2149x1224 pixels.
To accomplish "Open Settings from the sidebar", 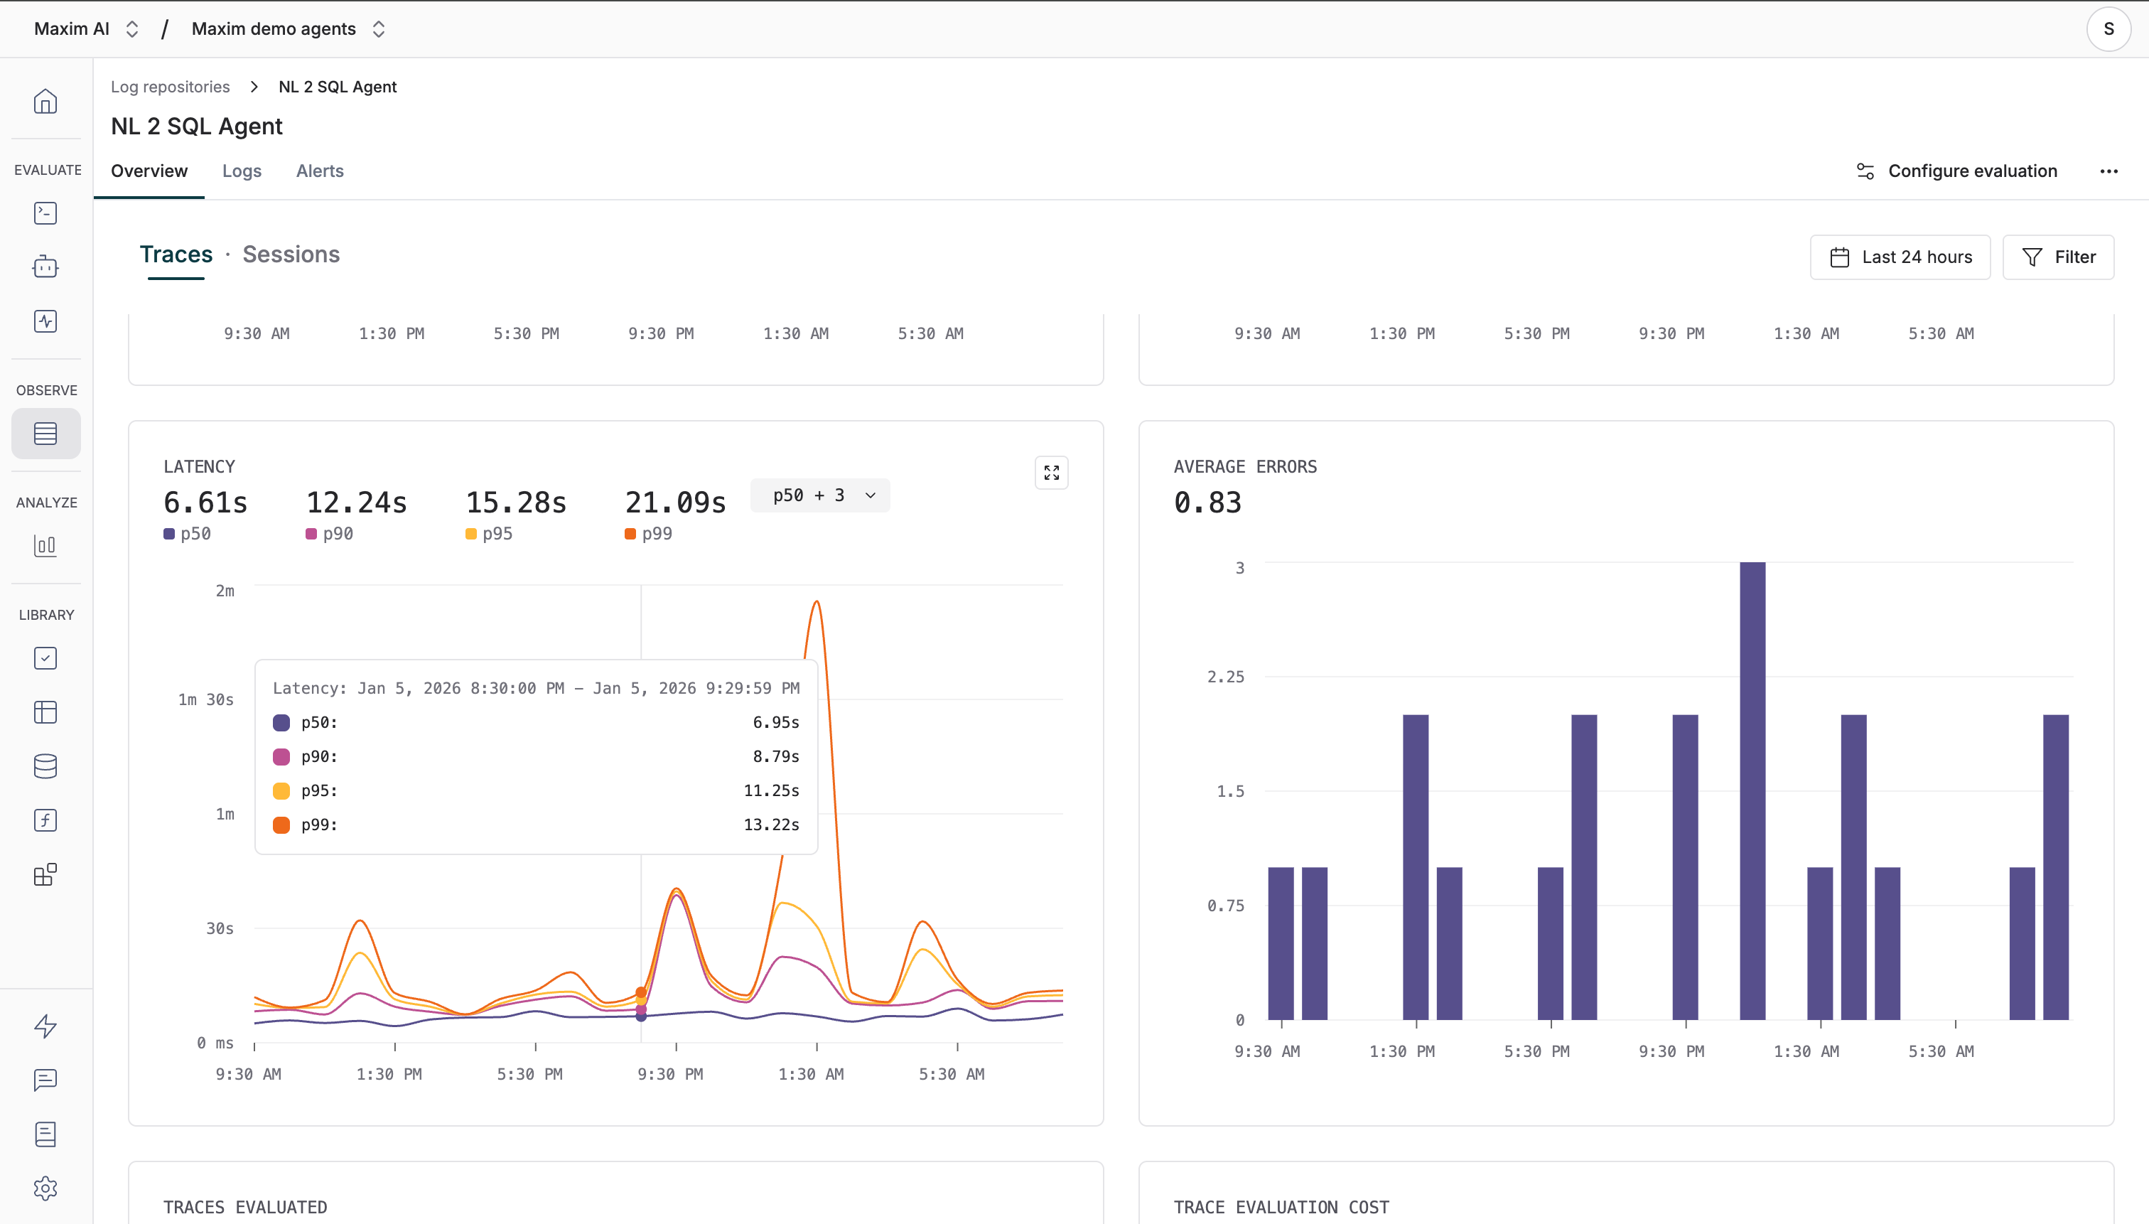I will (45, 1188).
